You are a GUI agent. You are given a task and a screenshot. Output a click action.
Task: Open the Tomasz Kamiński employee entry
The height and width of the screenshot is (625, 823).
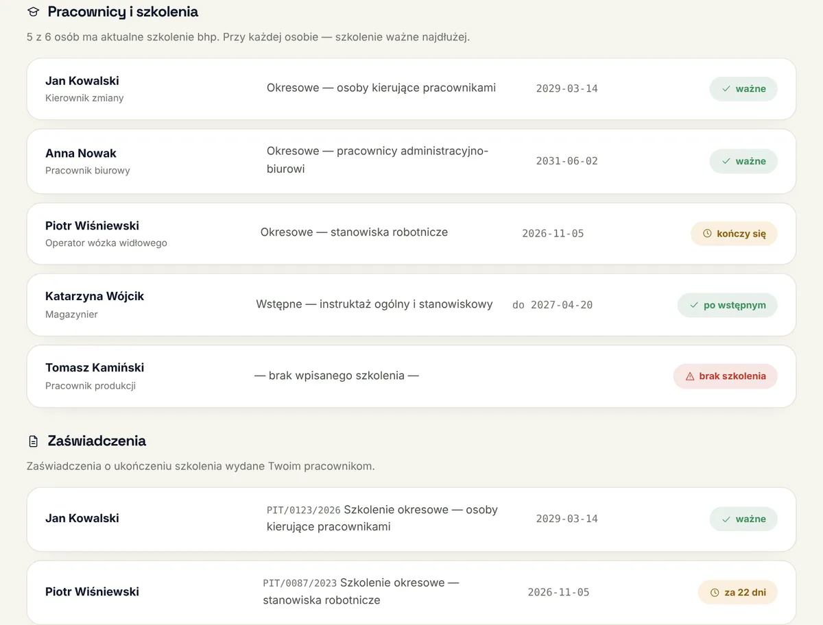pyautogui.click(x=411, y=376)
